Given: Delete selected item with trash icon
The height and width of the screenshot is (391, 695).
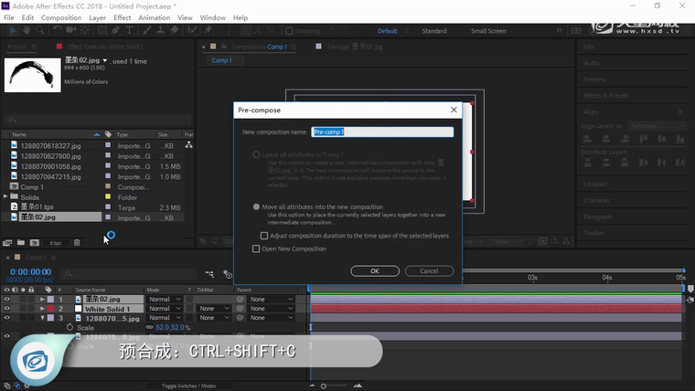Looking at the screenshot, I should click(77, 243).
